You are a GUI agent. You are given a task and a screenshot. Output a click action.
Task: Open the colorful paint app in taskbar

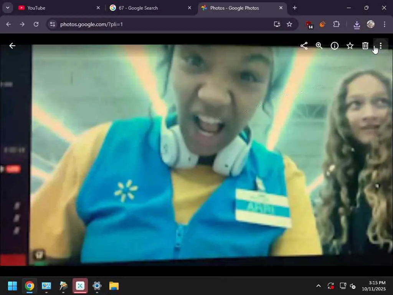coord(63,286)
